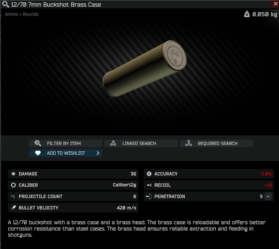Image resolution: width=279 pixels, height=249 pixels.
Task: Click the heart icon on wishlist button
Action: pyautogui.click(x=38, y=153)
